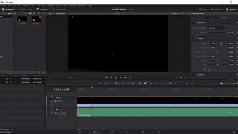Add a blue Flag to clip
The height and width of the screenshot is (134, 238).
[x=156, y=83]
